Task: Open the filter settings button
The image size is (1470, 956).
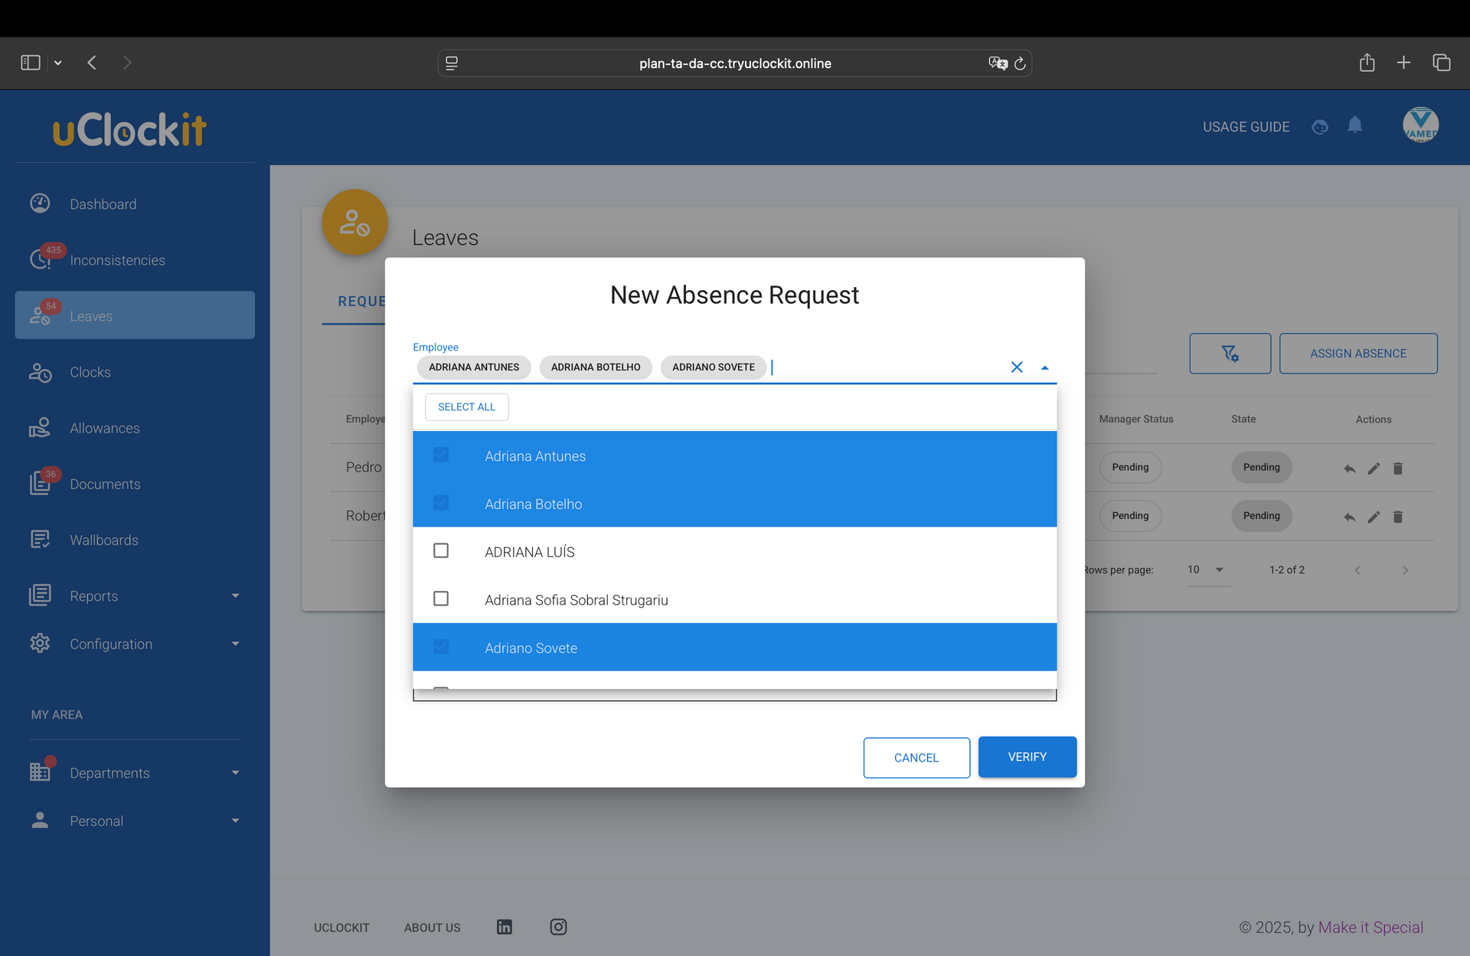Action: pyautogui.click(x=1230, y=354)
